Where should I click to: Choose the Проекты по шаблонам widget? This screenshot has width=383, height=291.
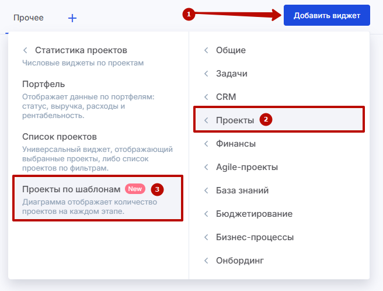[x=71, y=189]
